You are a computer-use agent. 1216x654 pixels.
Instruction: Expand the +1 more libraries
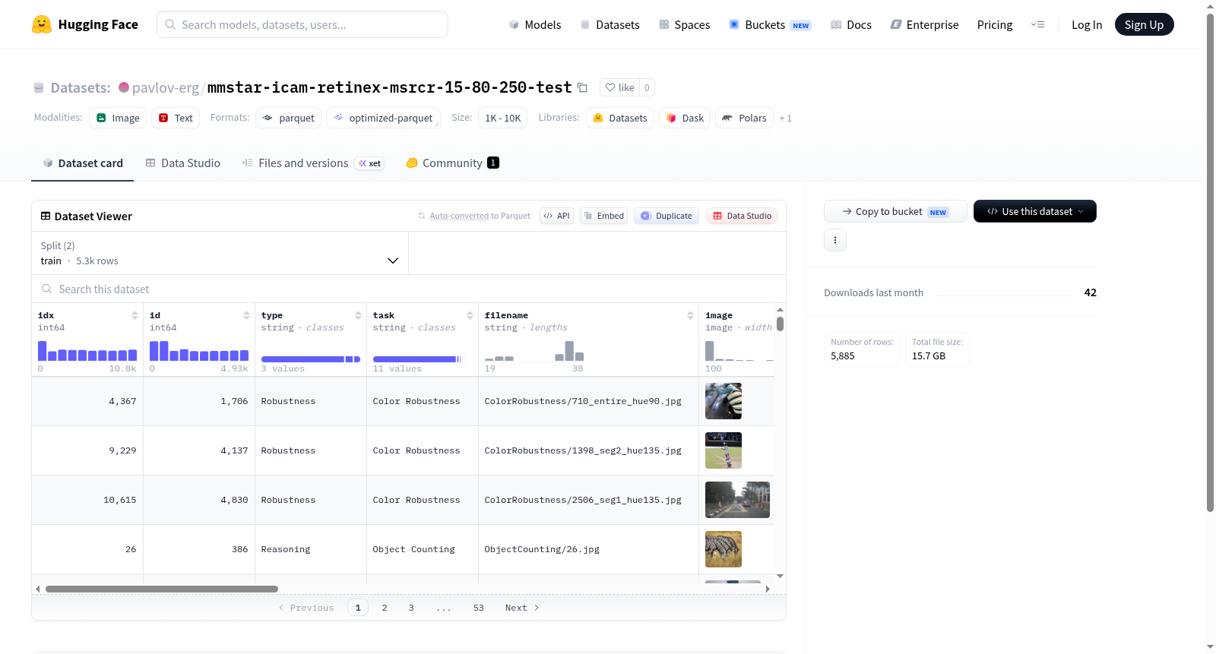(x=785, y=118)
